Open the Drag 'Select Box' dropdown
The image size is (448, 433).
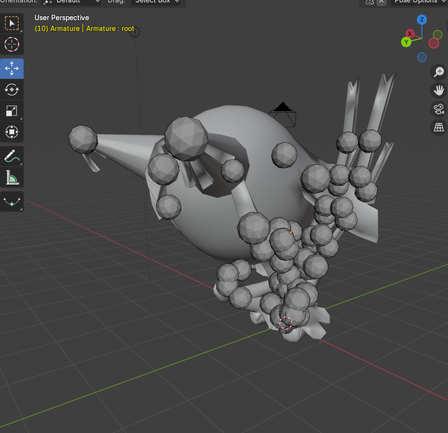[156, 1]
